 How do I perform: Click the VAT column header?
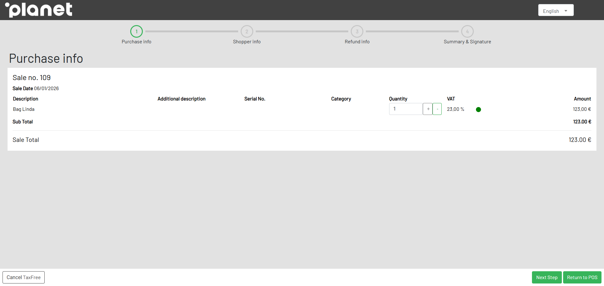click(x=451, y=99)
